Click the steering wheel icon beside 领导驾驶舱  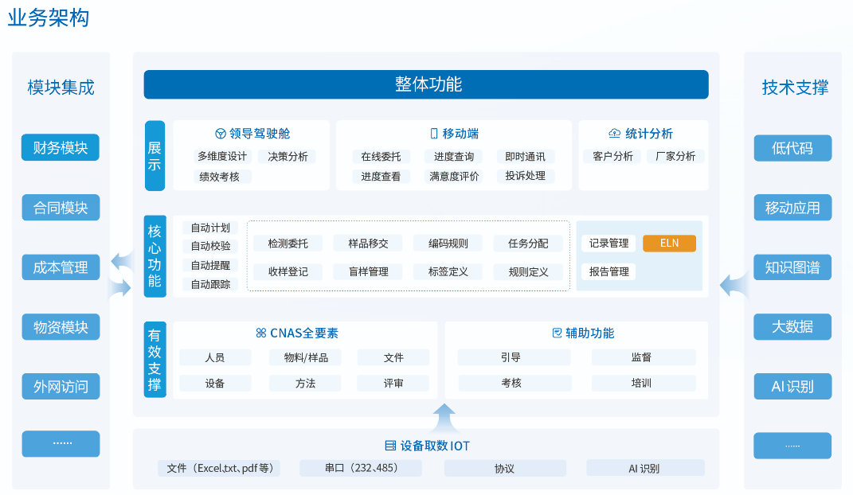click(221, 134)
